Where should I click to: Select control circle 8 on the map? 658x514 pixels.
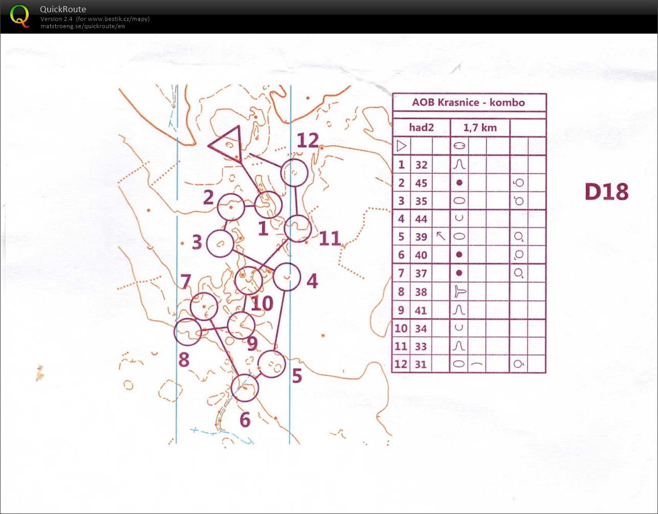point(188,332)
